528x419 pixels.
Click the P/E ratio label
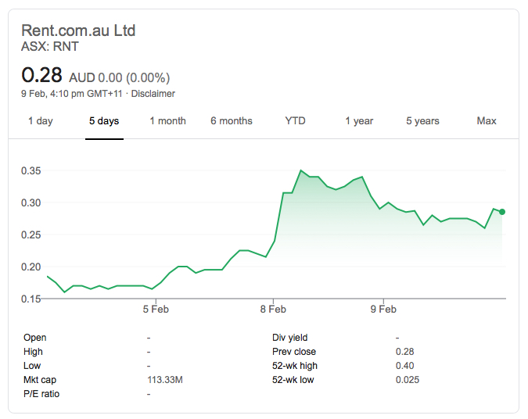tap(41, 394)
